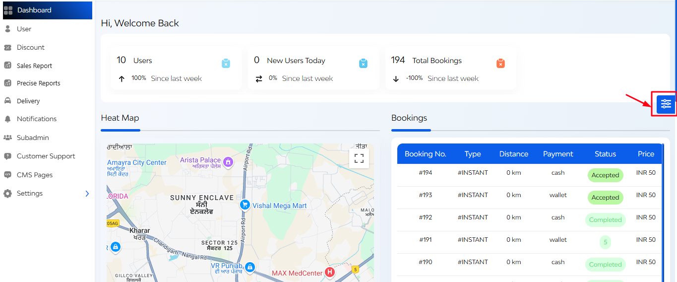The image size is (677, 282).
Task: Click the Distance column header
Action: tap(514, 154)
